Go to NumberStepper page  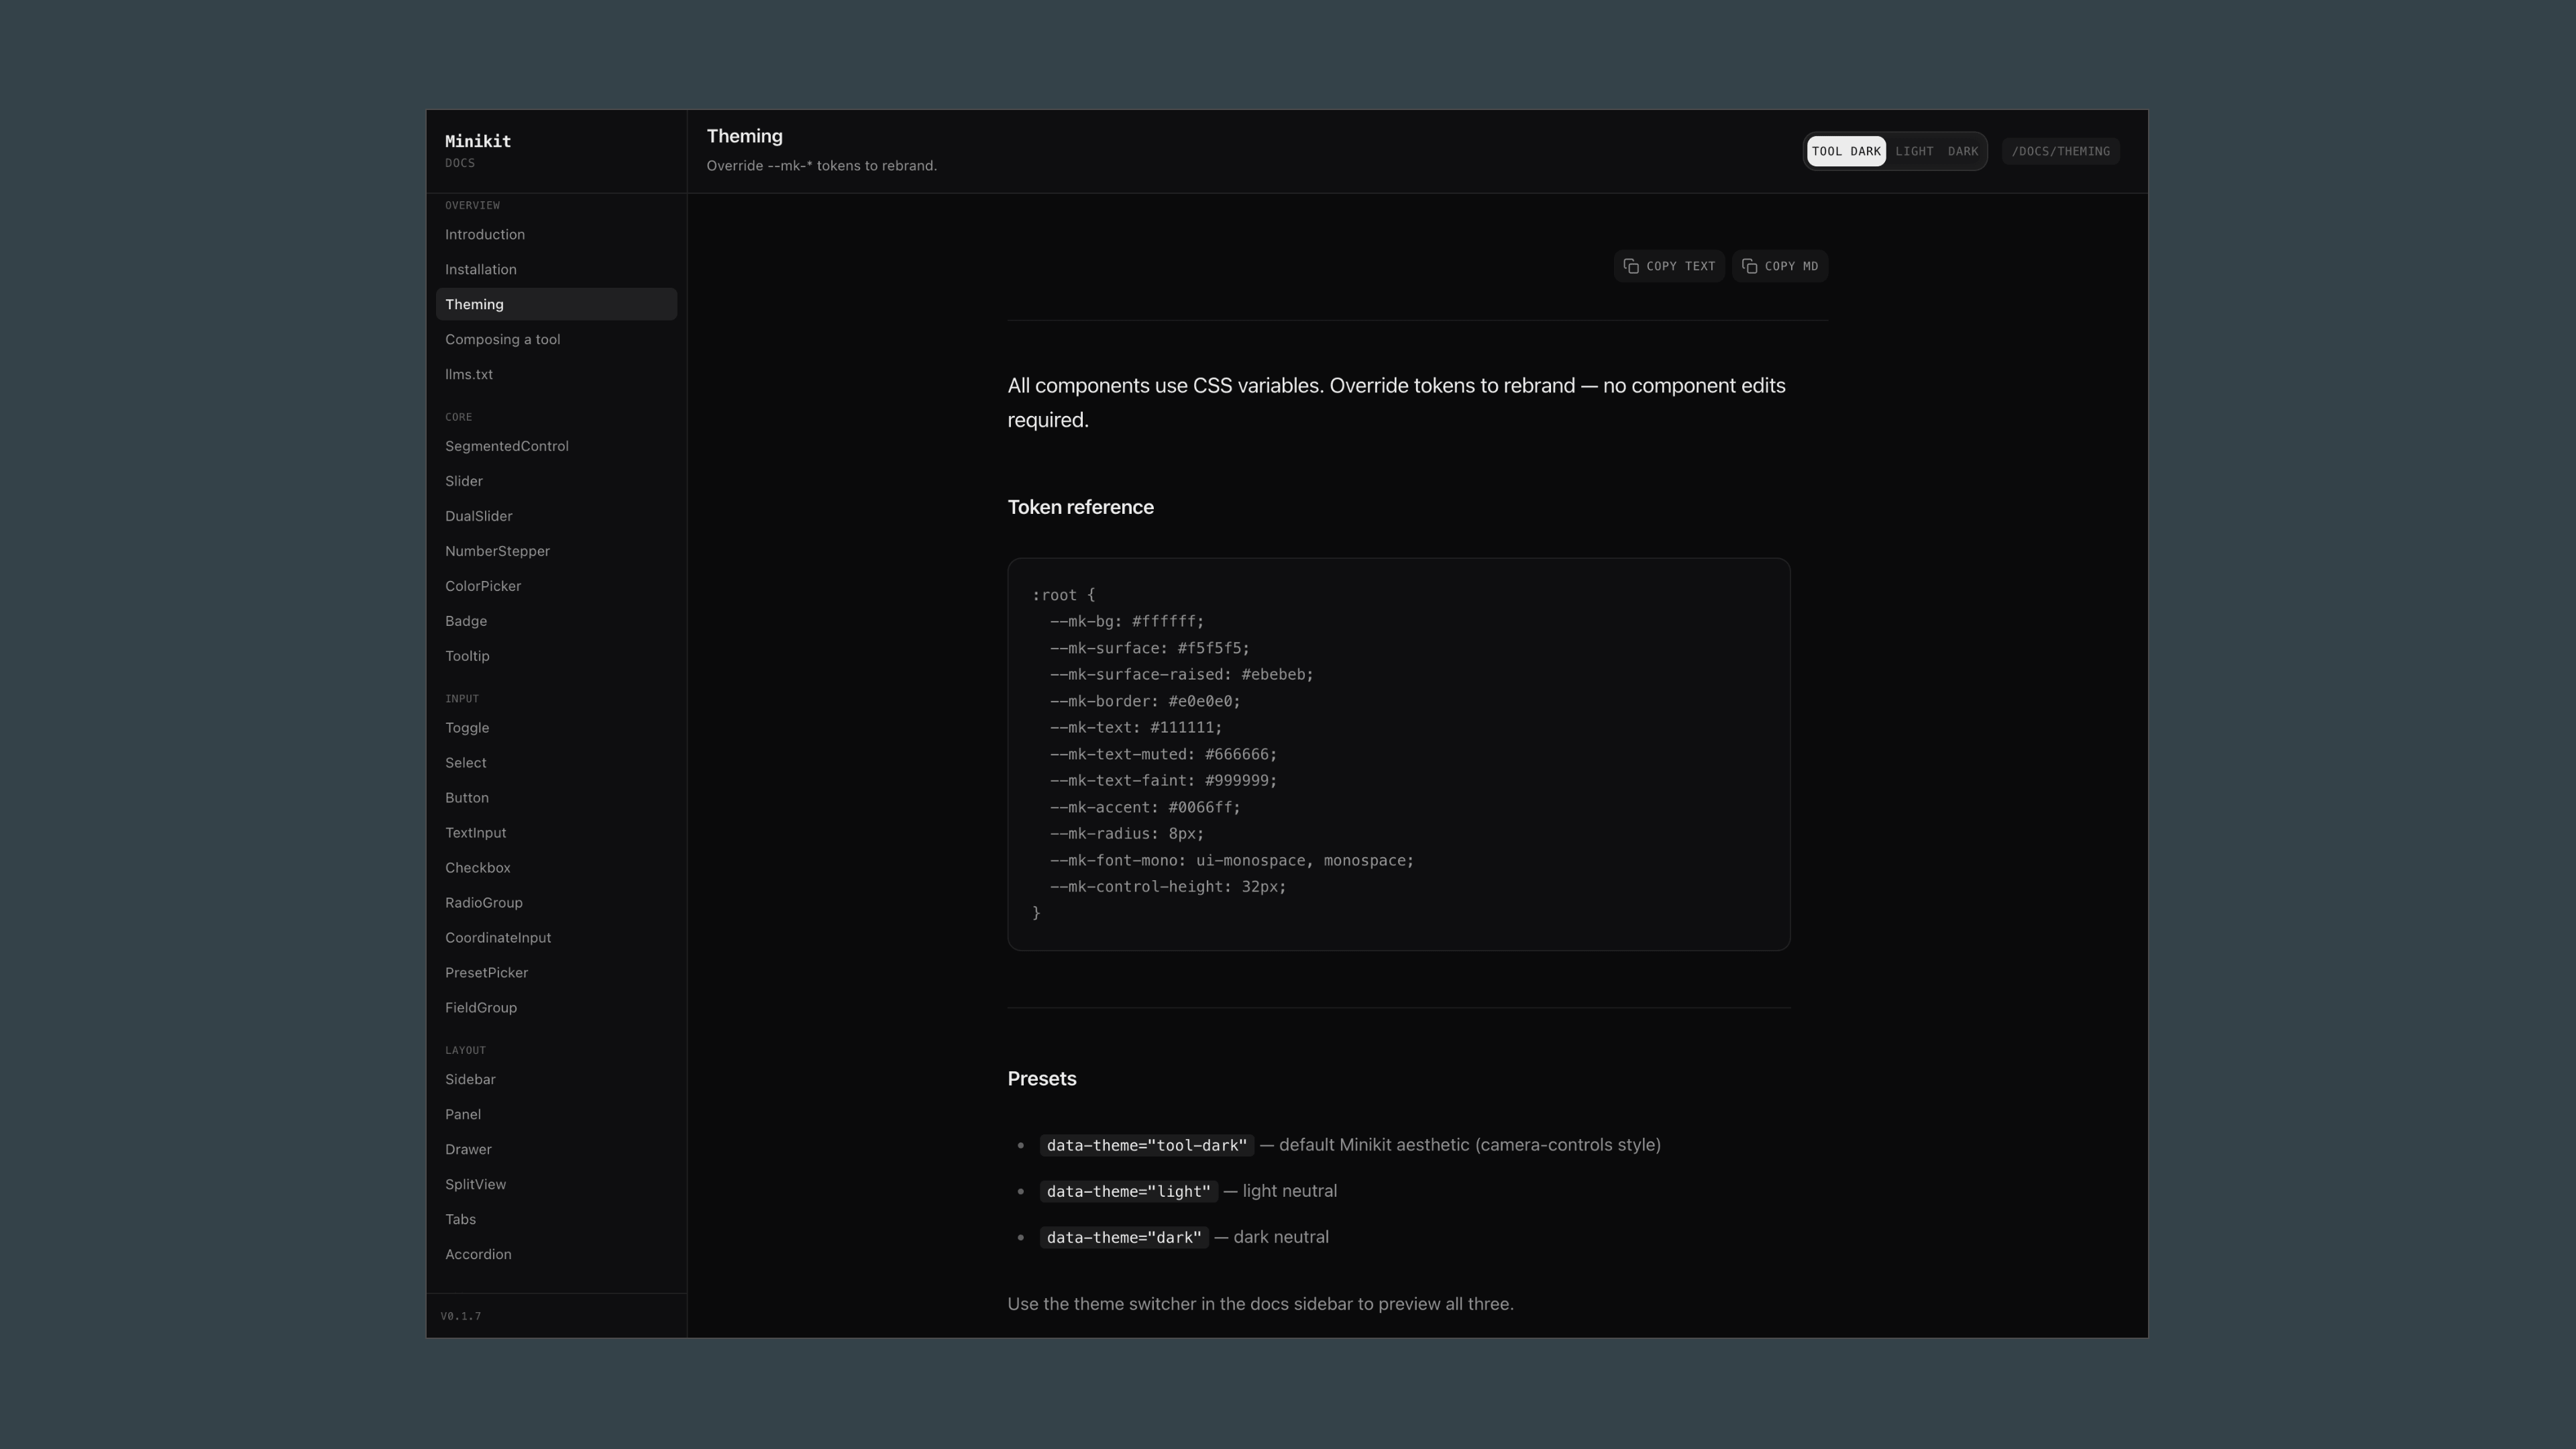(556, 551)
